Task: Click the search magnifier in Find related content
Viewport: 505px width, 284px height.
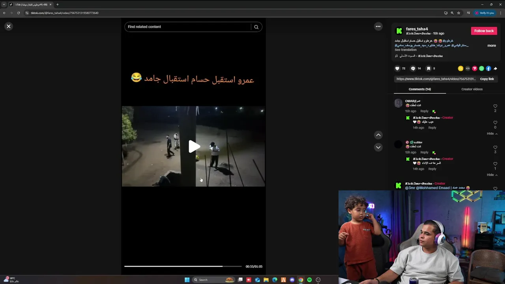Action: [256, 27]
